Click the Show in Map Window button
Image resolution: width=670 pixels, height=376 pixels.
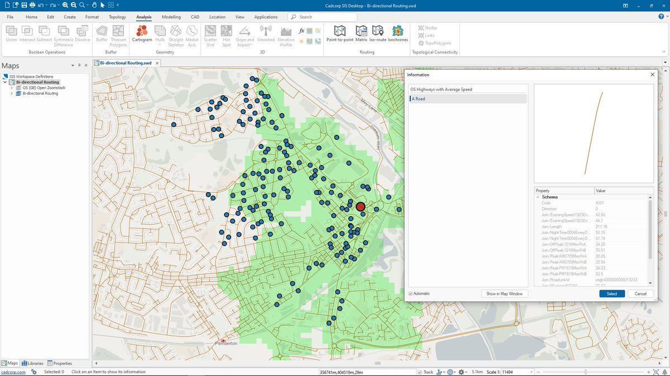[504, 294]
